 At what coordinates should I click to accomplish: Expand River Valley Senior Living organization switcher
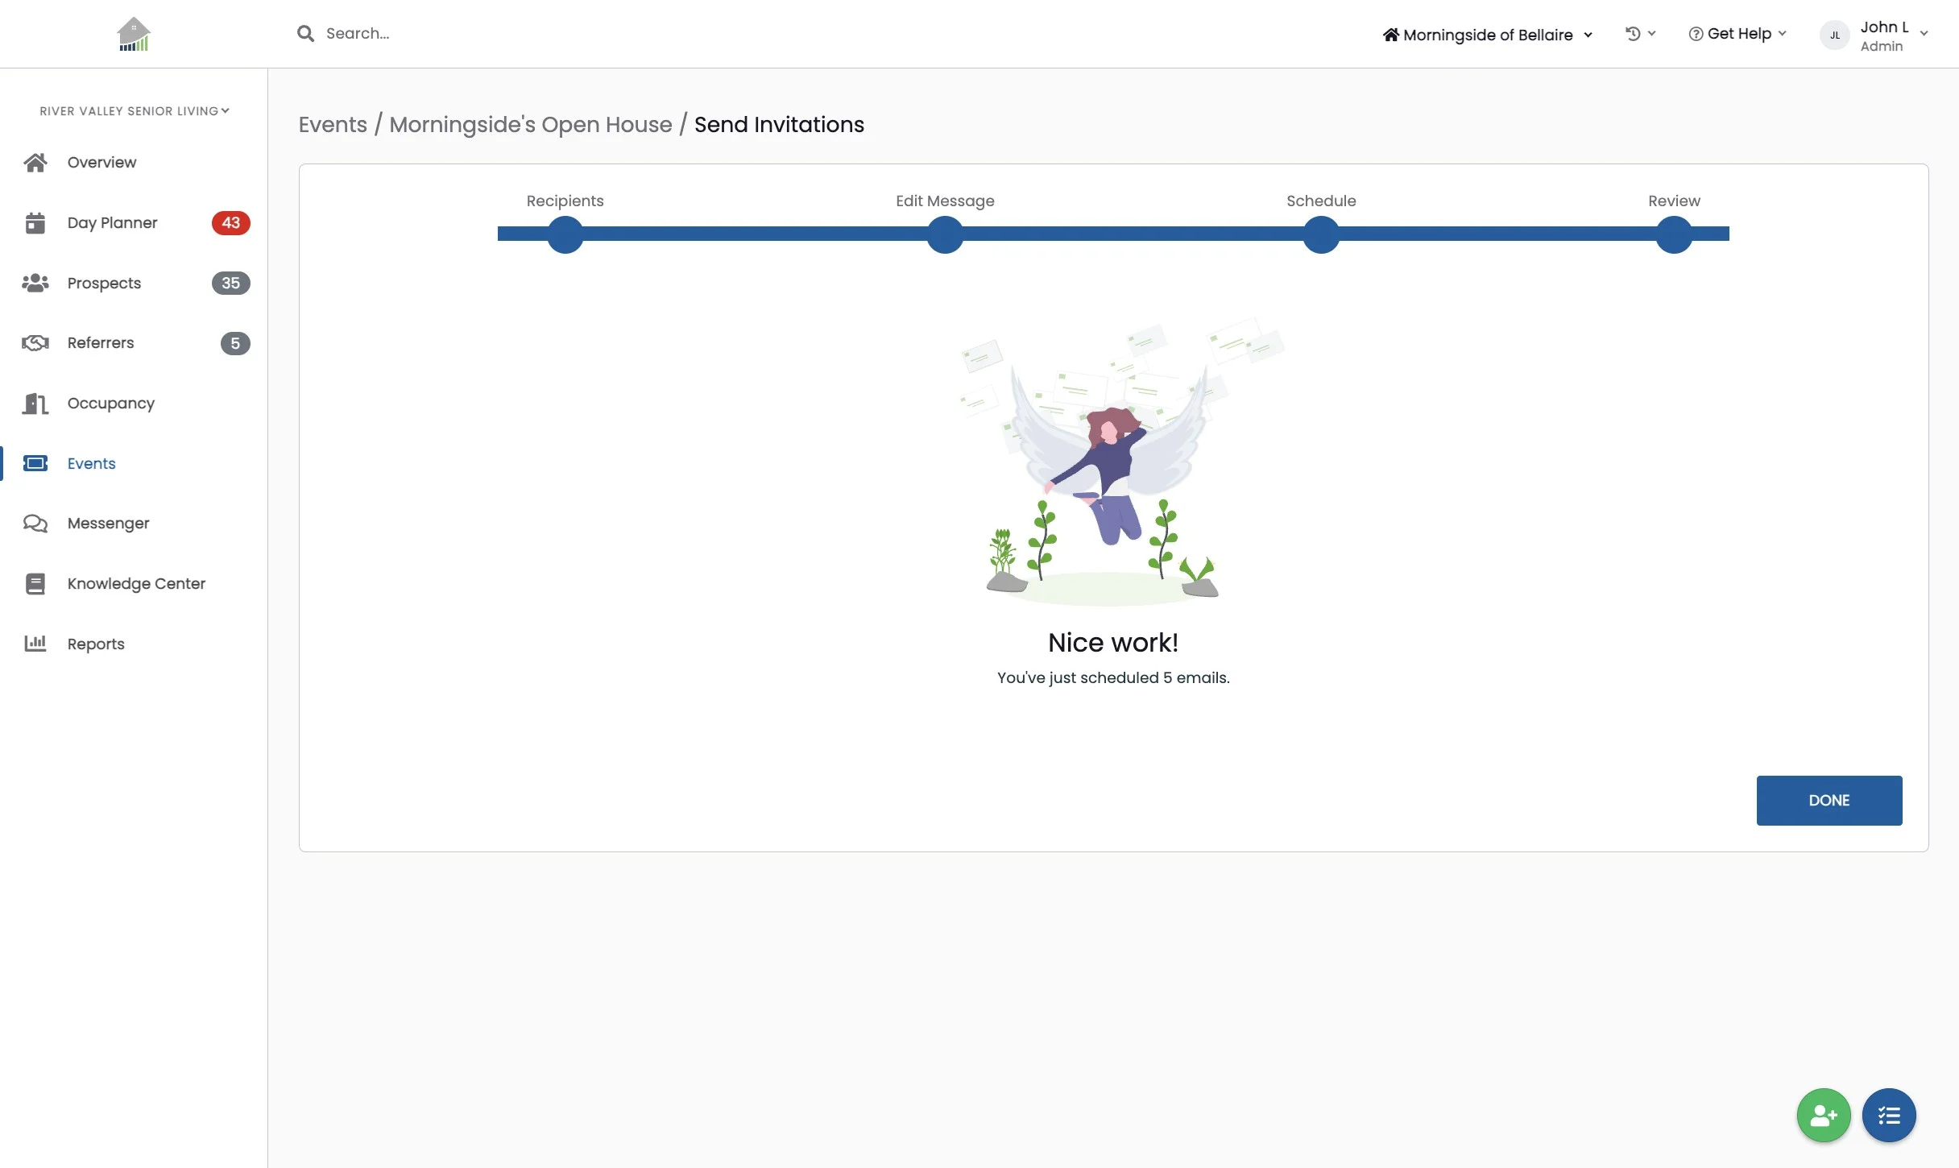pyautogui.click(x=134, y=111)
